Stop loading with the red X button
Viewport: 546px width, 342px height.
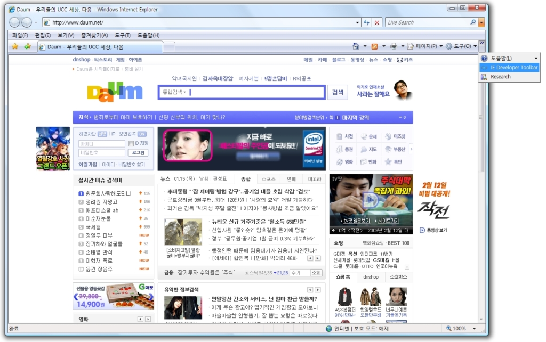[377, 22]
